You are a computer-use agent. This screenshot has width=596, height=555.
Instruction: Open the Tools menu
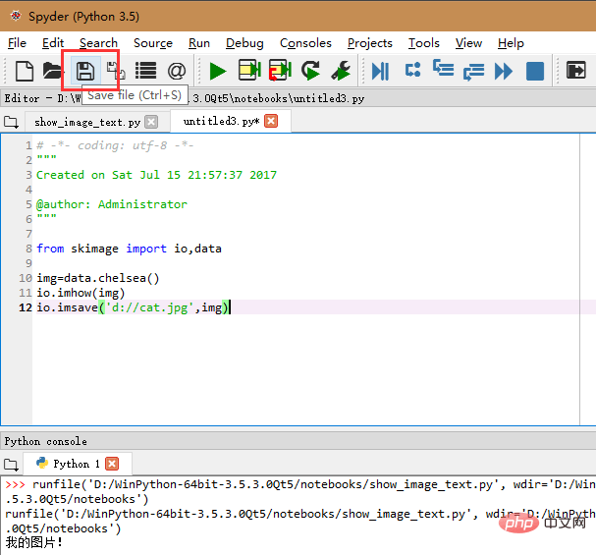(x=424, y=43)
